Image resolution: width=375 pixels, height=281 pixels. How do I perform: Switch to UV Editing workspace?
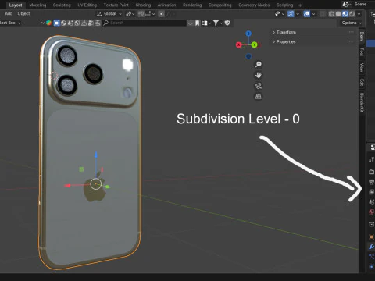coord(87,5)
